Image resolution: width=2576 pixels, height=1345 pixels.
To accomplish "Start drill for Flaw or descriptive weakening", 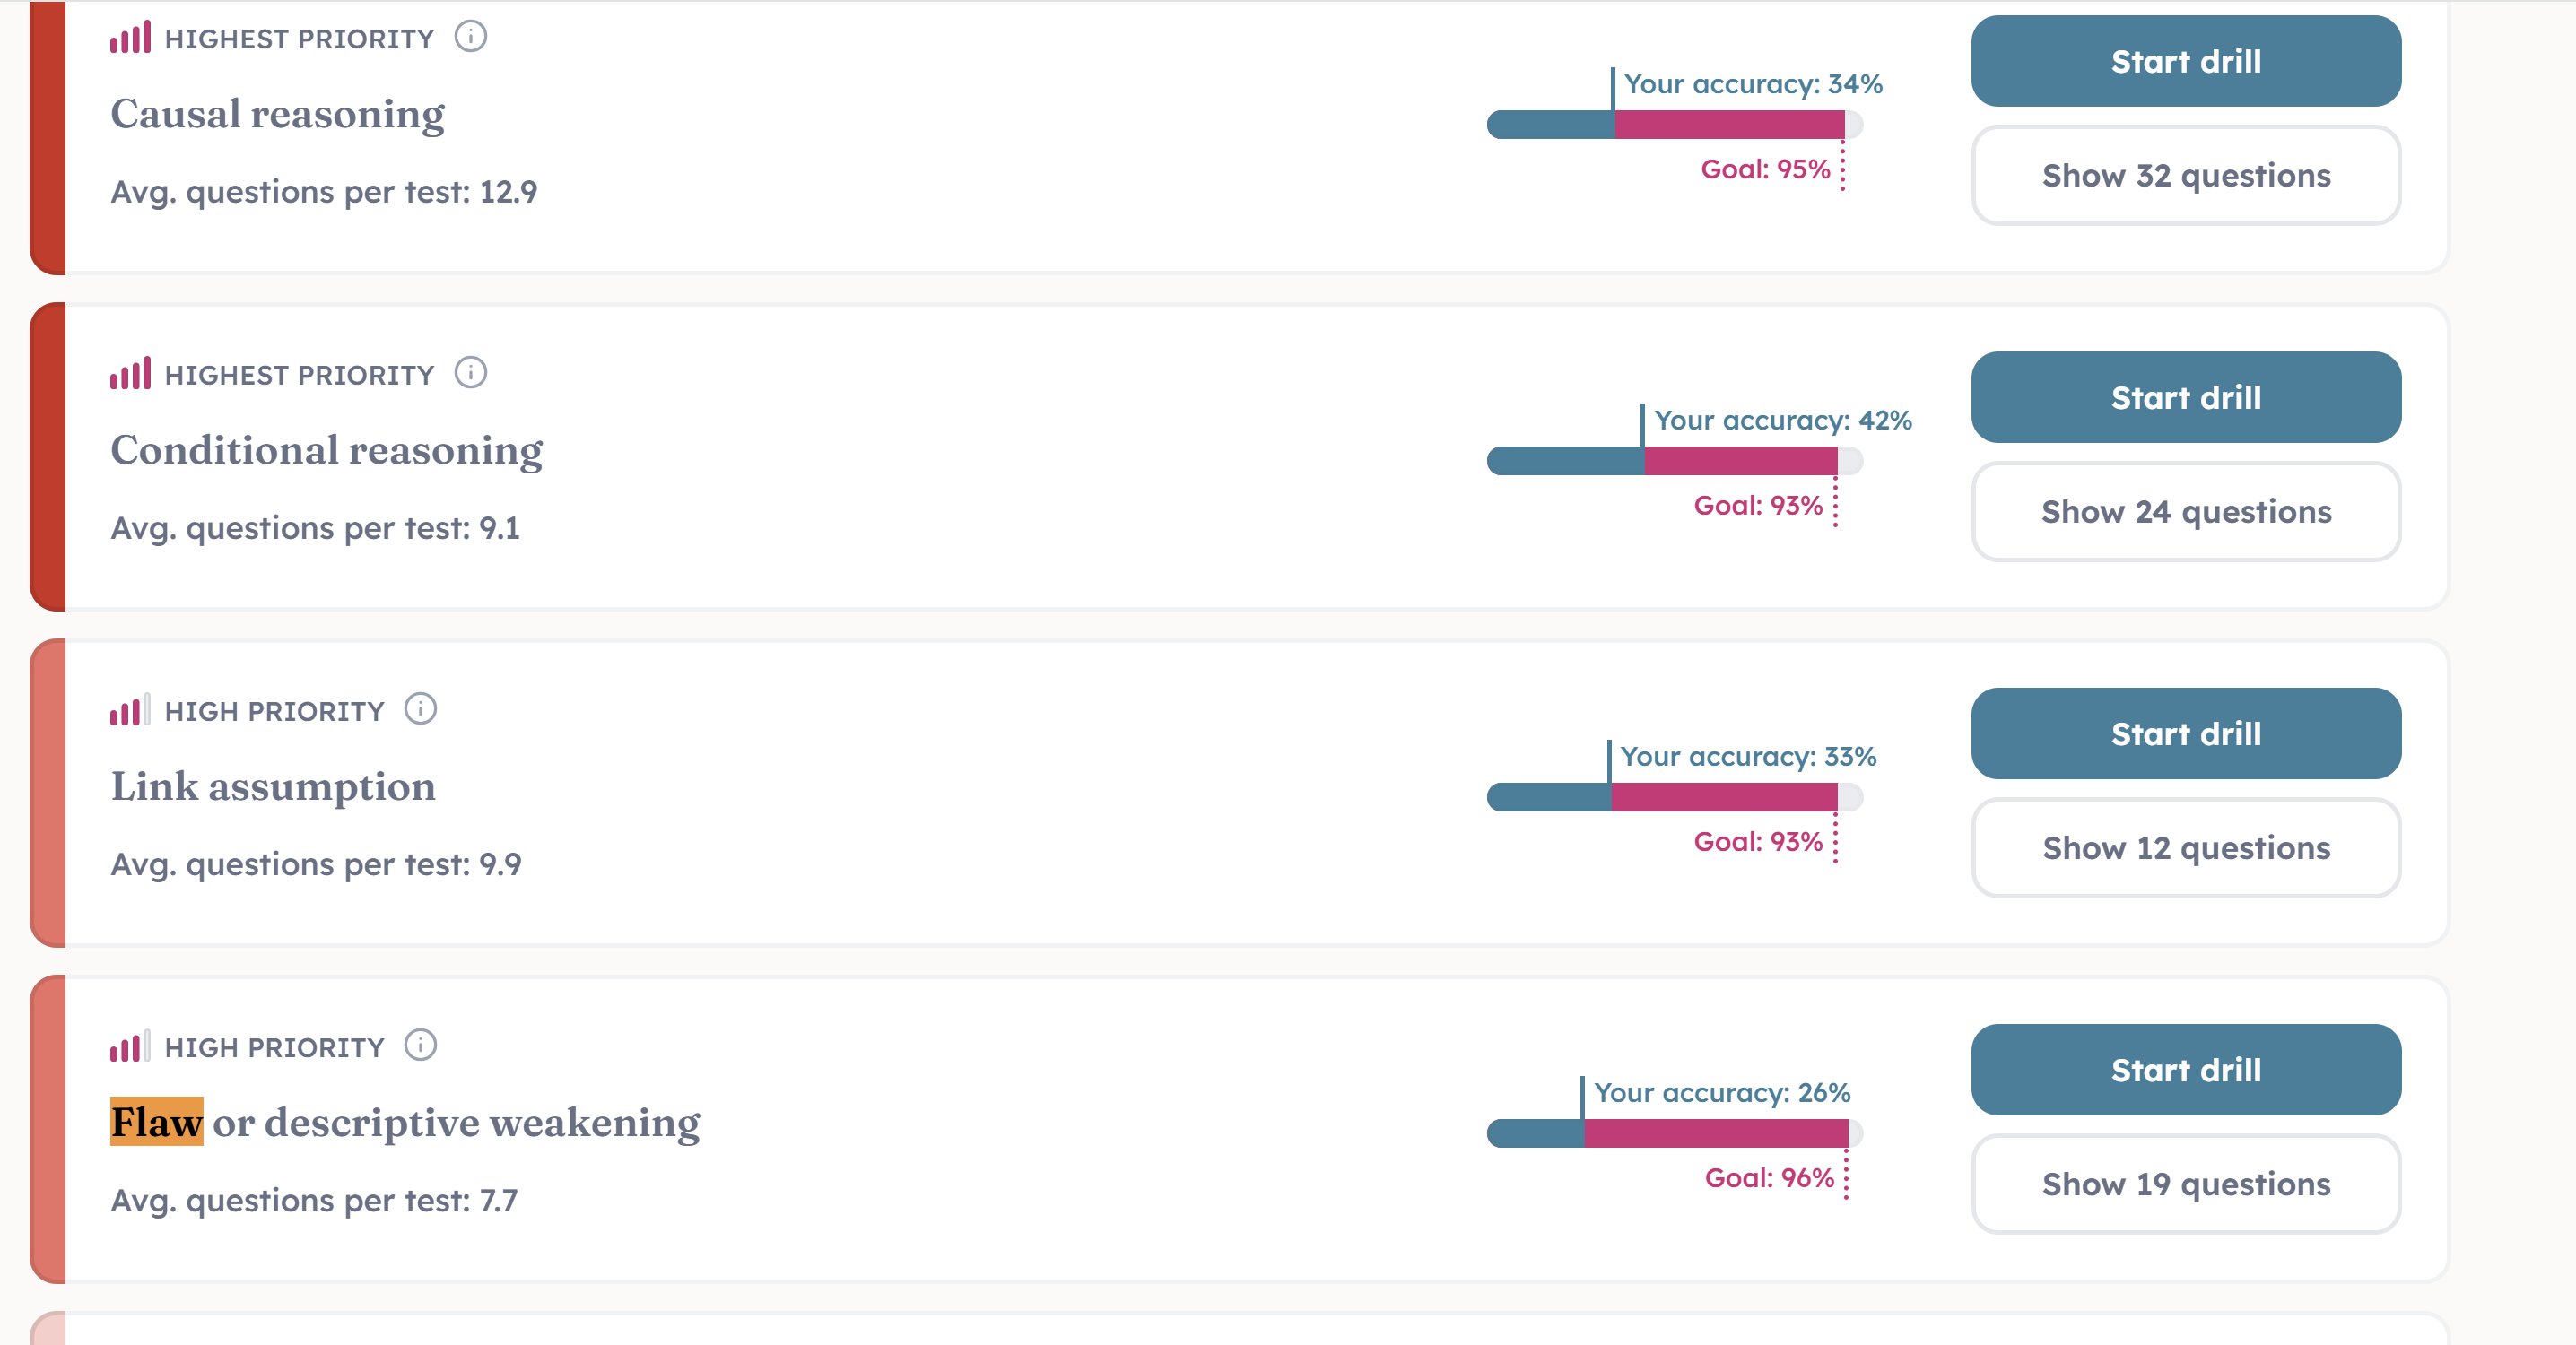I will 2186,1070.
